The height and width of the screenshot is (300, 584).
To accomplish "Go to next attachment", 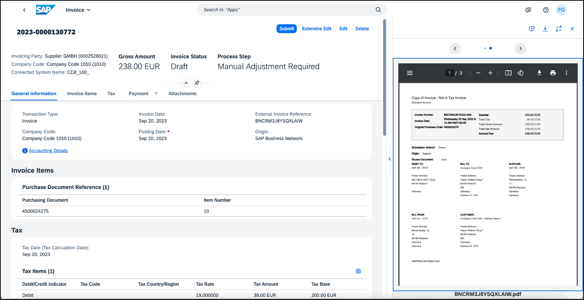I will [521, 49].
